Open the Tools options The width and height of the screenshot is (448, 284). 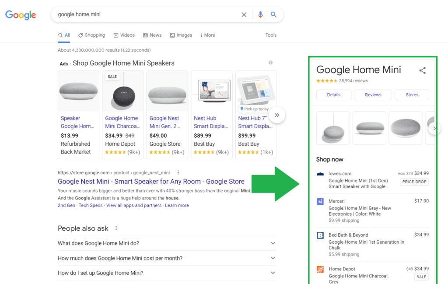(271, 35)
